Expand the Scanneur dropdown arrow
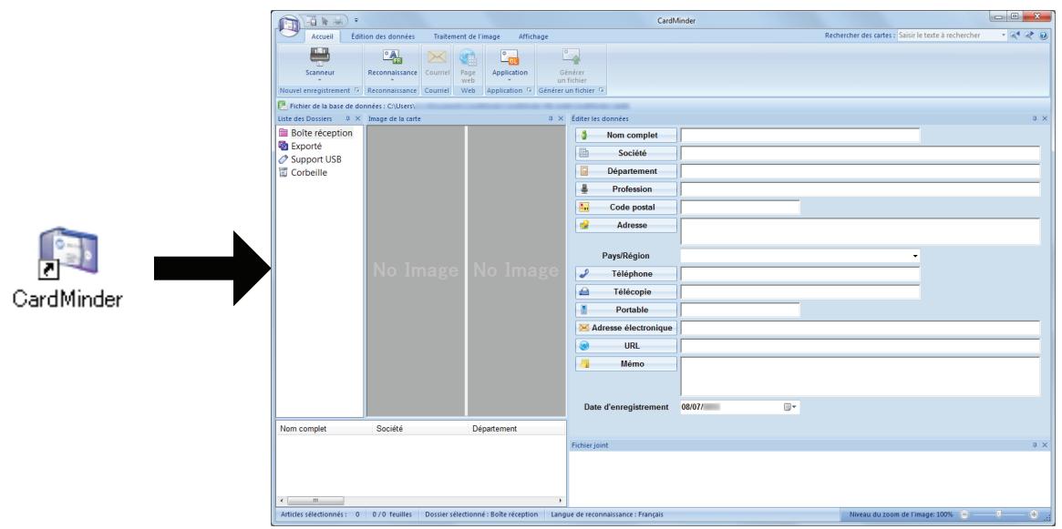The width and height of the screenshot is (1062, 529). (320, 80)
